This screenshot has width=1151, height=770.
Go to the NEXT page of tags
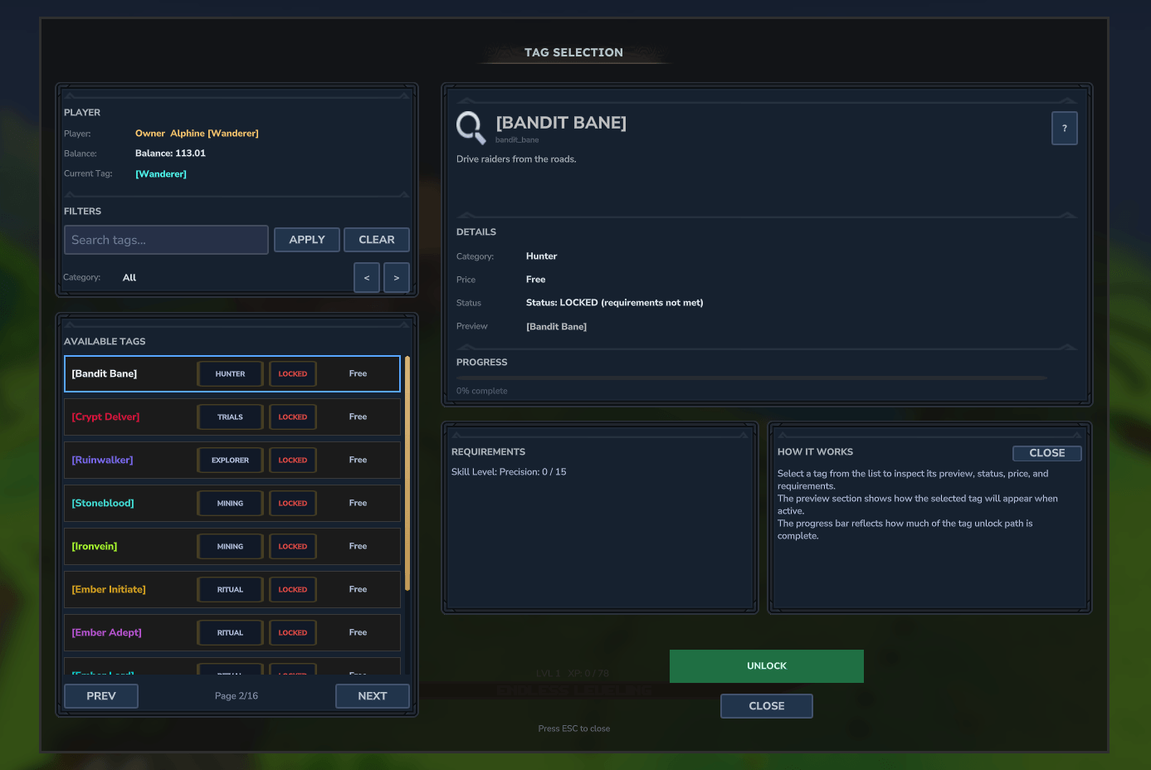373,696
